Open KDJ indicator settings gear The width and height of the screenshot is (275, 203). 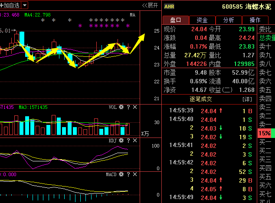tap(121, 141)
